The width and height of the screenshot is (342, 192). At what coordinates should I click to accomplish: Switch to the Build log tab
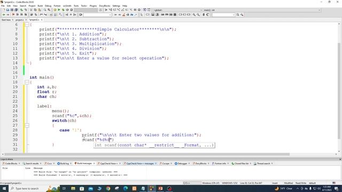tap(64, 164)
